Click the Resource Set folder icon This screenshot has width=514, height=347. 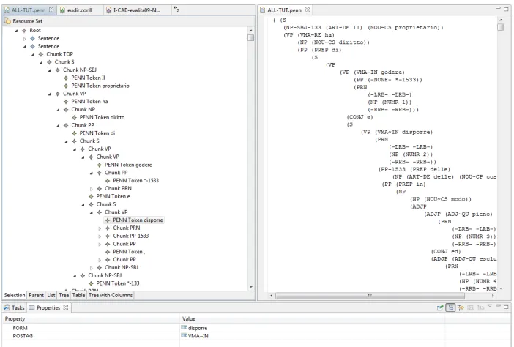click(7, 21)
